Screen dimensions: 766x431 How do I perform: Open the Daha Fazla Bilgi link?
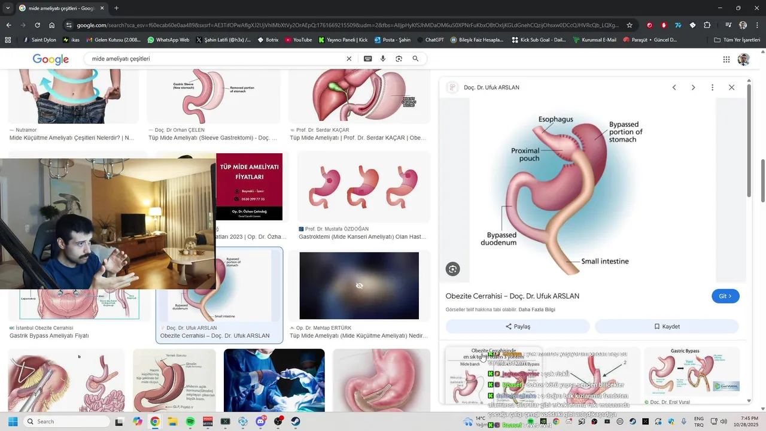pyautogui.click(x=537, y=309)
